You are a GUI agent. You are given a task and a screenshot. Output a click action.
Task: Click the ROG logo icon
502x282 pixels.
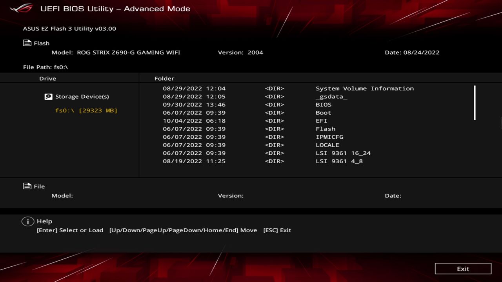coord(21,8)
